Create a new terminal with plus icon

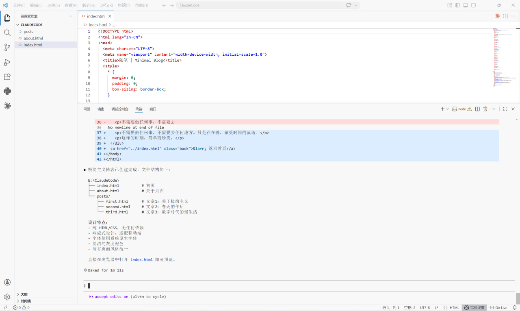coord(442,109)
